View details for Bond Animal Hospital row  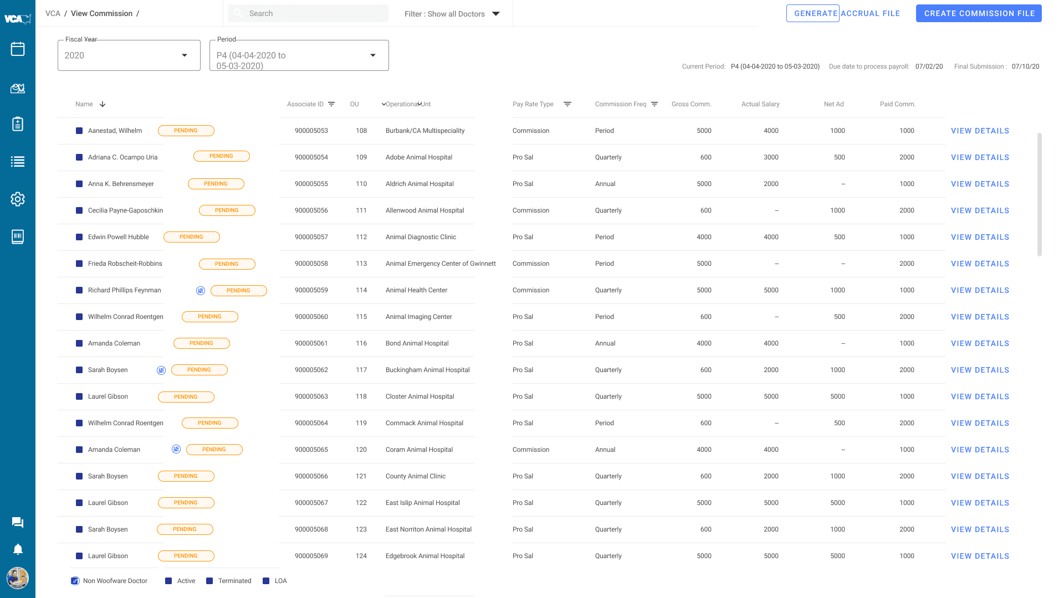pos(980,343)
